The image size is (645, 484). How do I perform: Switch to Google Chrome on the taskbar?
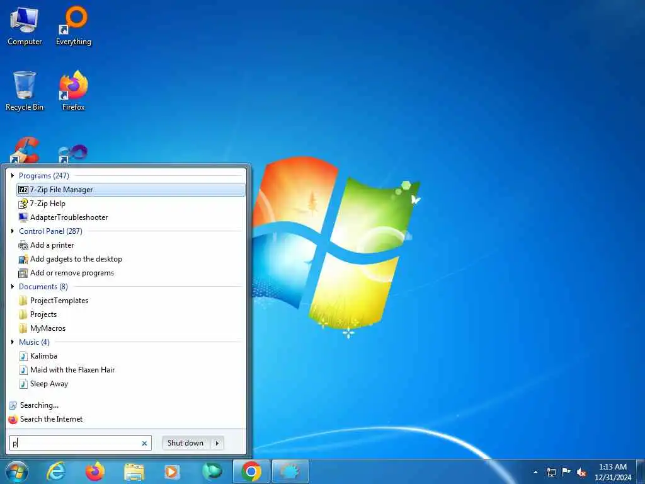[x=251, y=471]
